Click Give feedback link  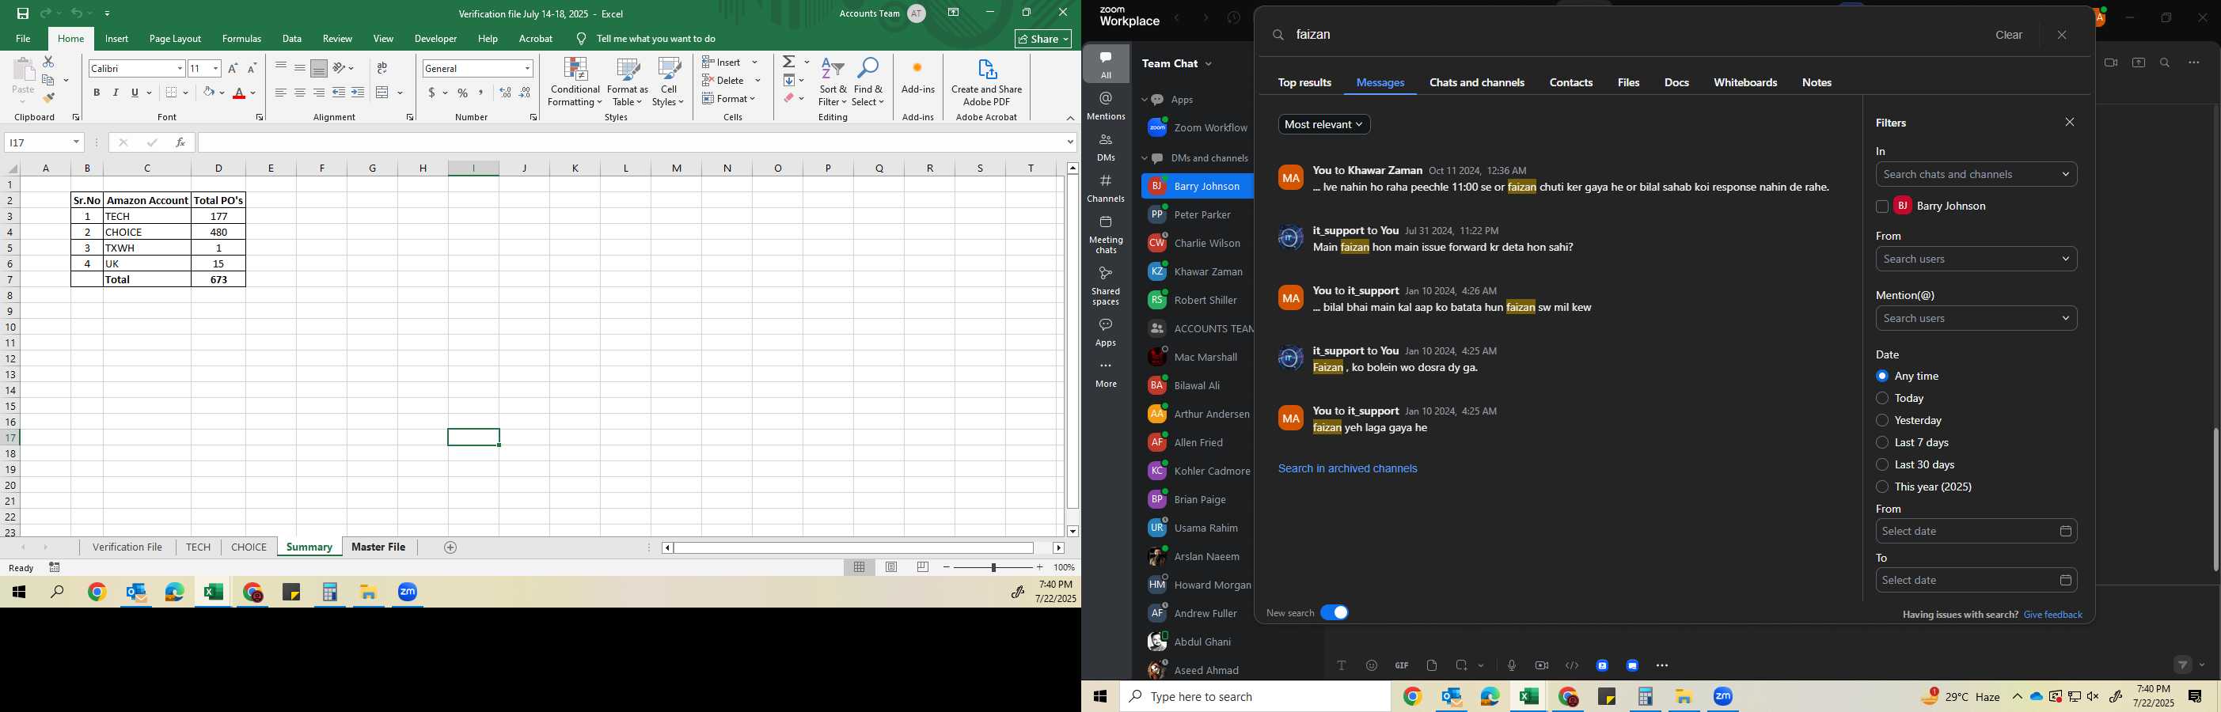(x=2052, y=615)
